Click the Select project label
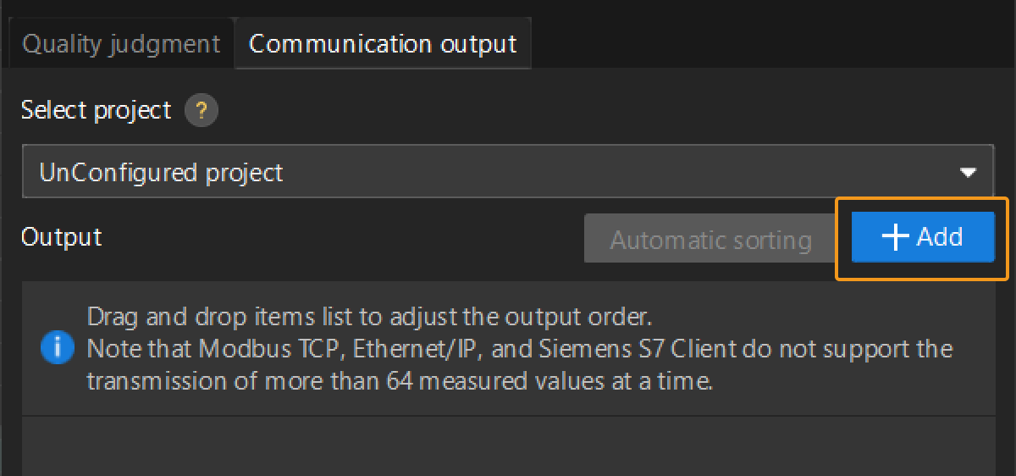 (x=96, y=110)
